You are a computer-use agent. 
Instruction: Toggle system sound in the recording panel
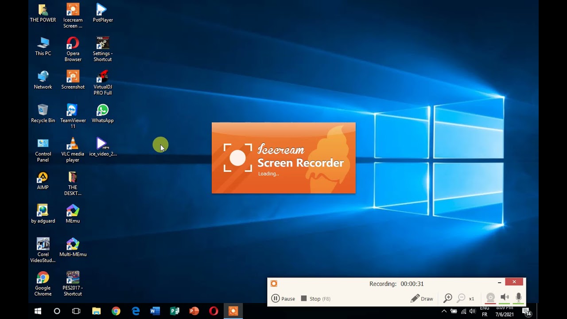(505, 298)
